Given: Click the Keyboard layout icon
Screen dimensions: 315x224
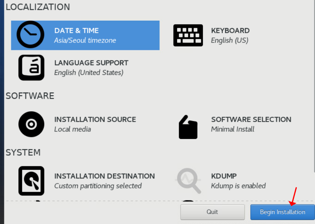Looking at the screenshot, I should click(x=188, y=35).
